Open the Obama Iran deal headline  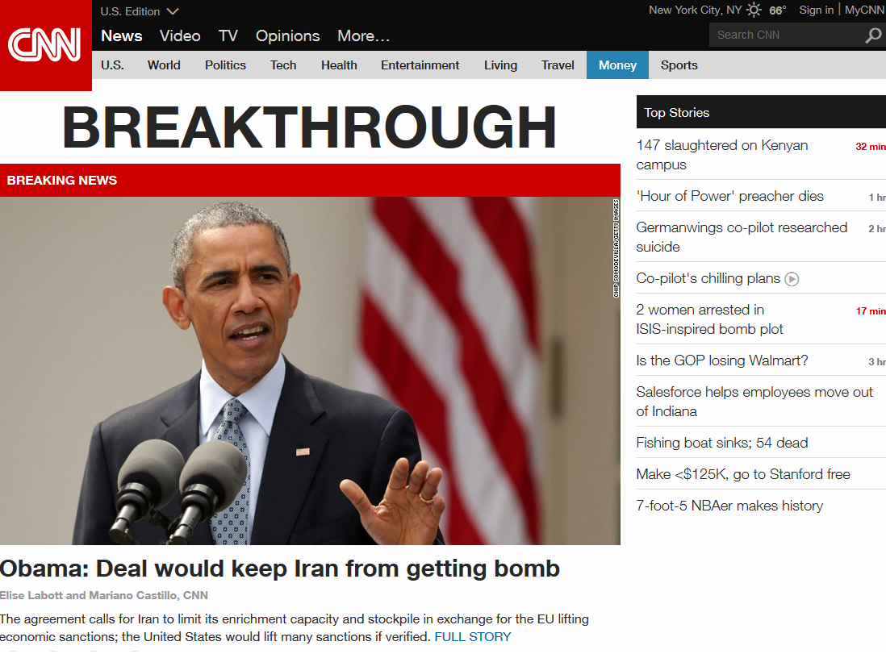click(280, 569)
